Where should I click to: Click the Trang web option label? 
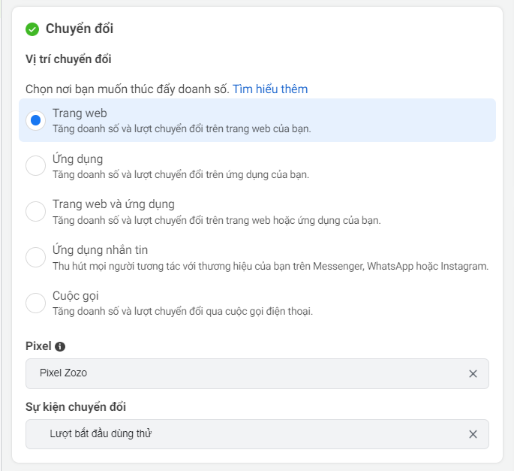click(x=80, y=113)
